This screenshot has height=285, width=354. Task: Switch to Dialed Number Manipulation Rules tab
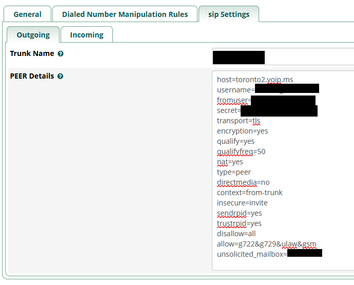[125, 14]
